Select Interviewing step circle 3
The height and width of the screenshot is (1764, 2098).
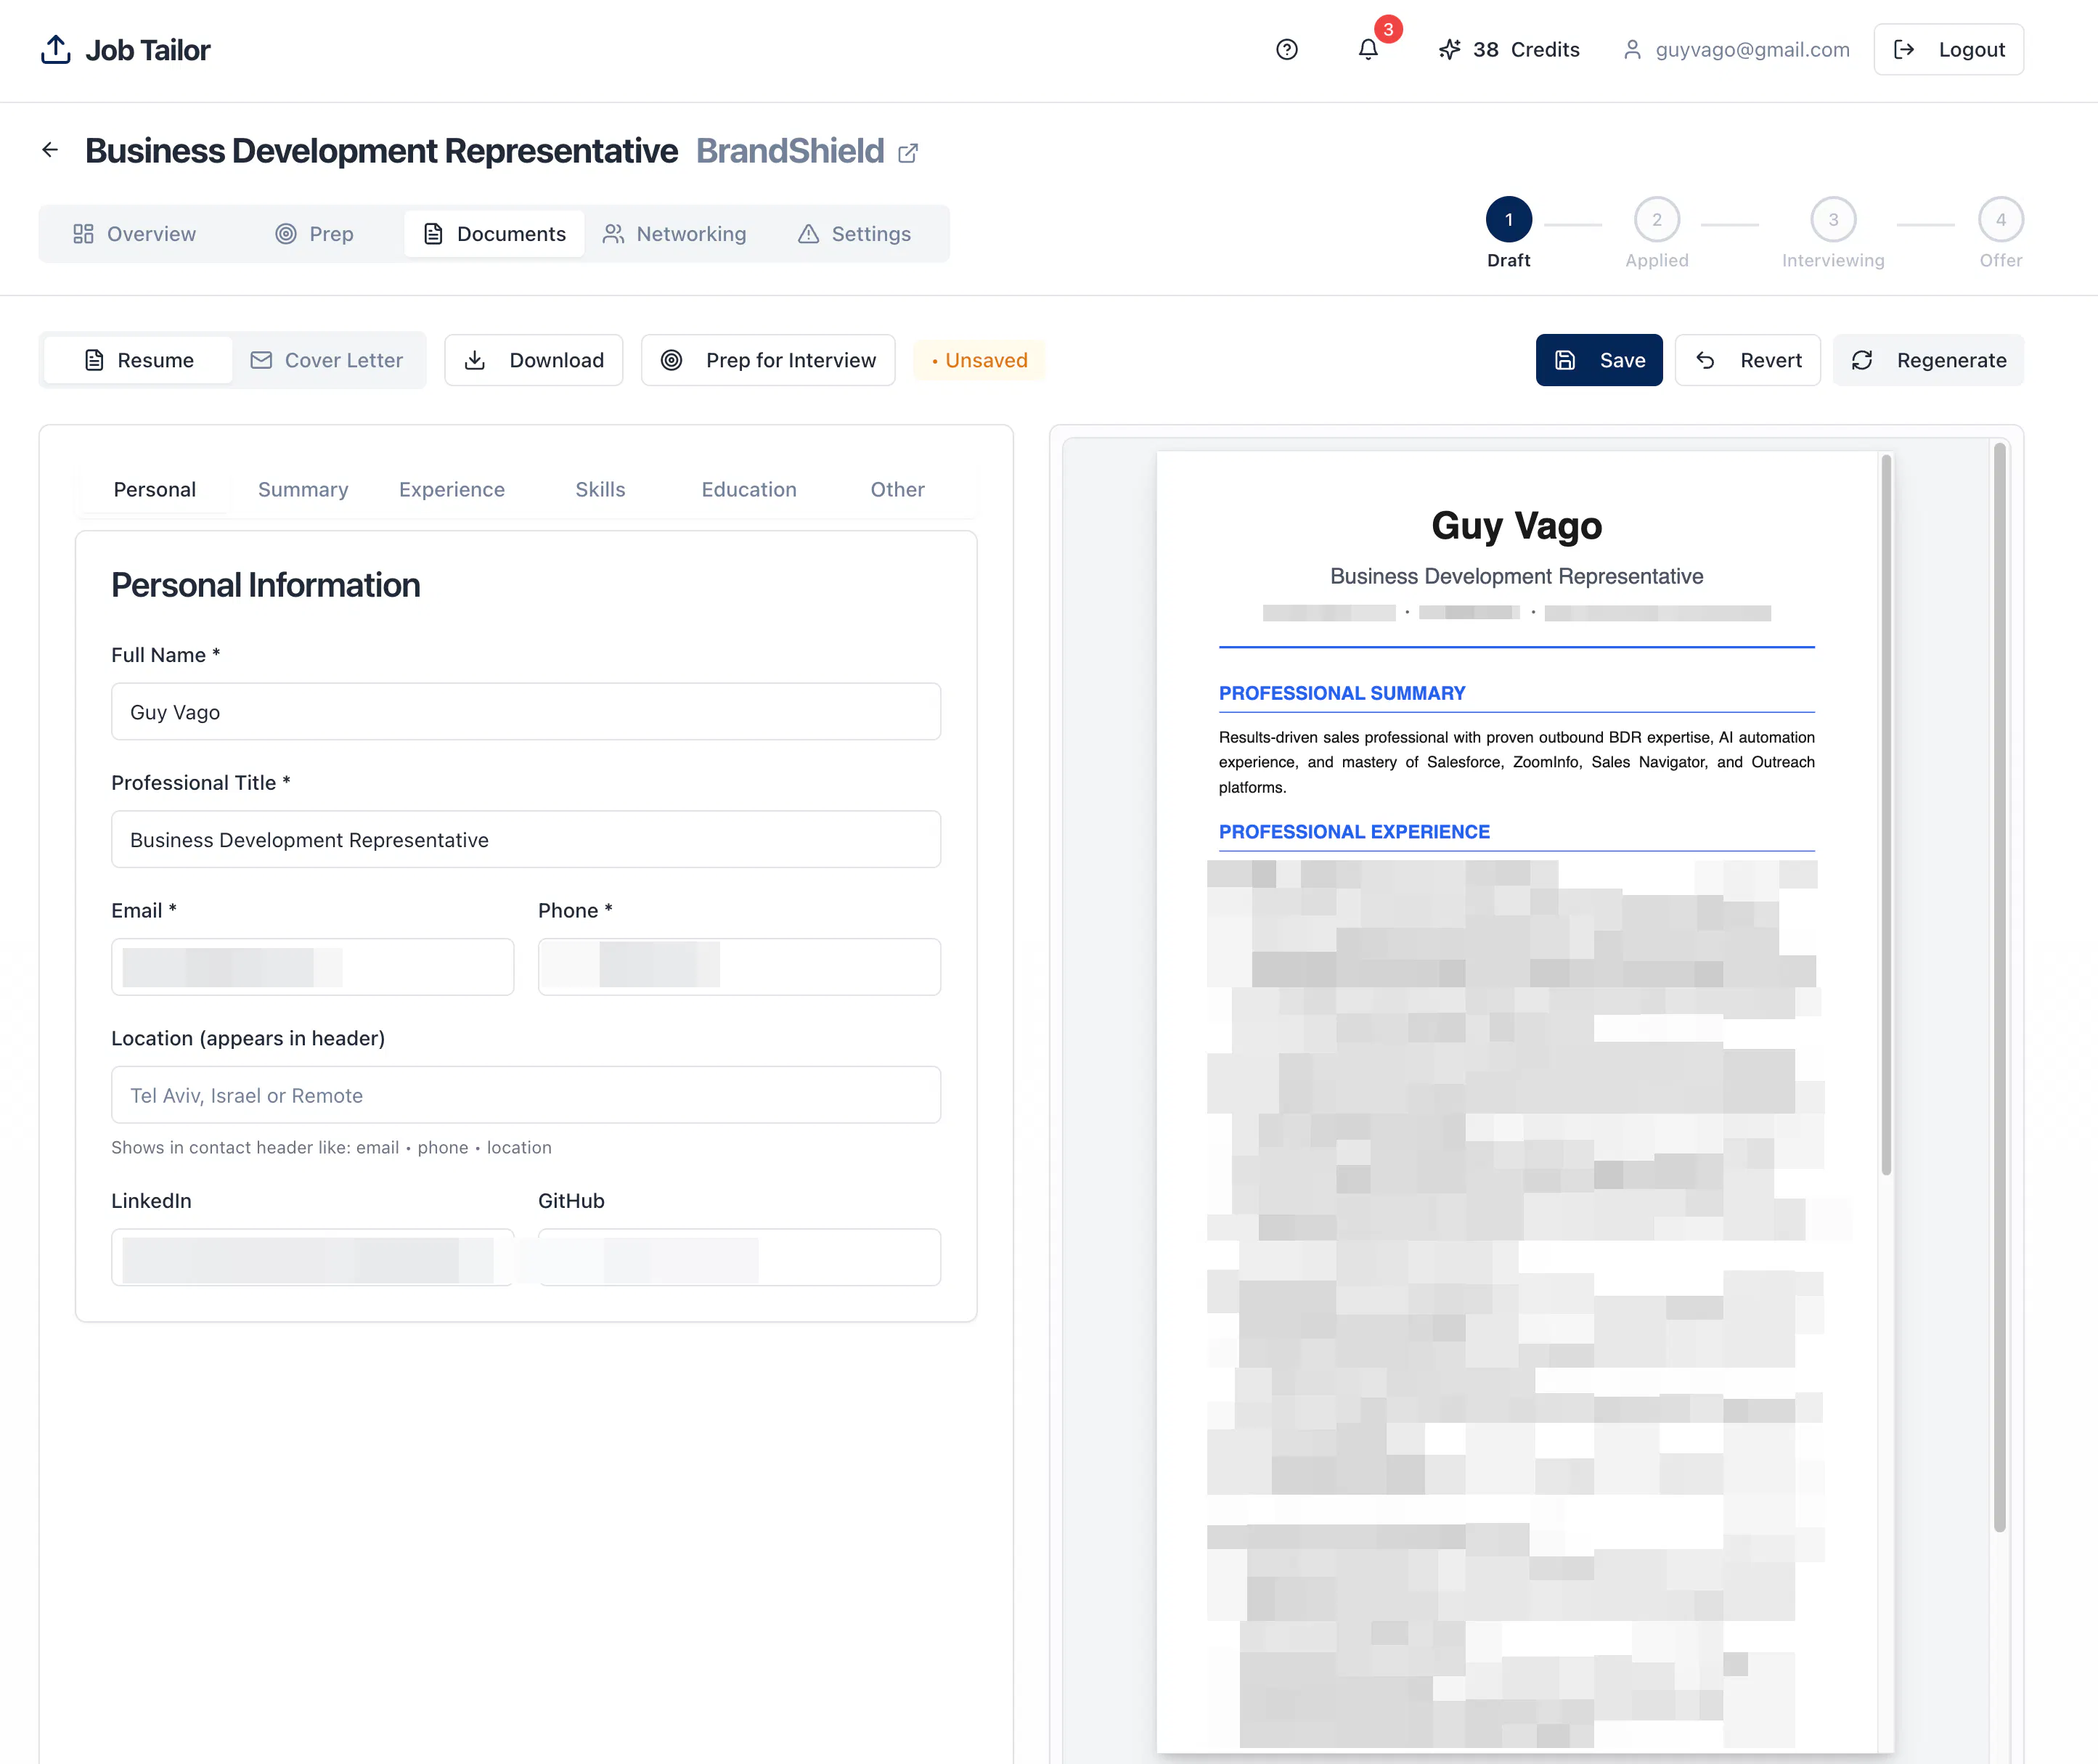point(1832,220)
